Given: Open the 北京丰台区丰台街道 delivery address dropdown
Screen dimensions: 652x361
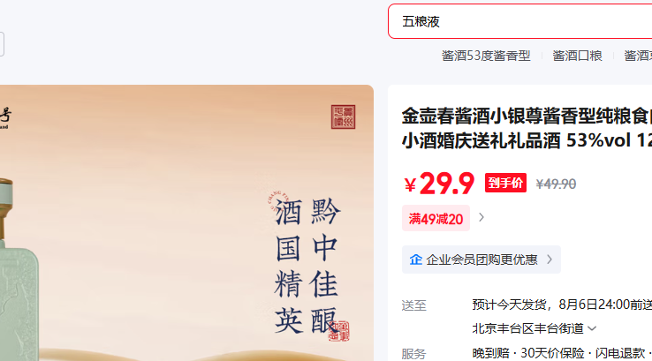Looking at the screenshot, I should pyautogui.click(x=534, y=328).
